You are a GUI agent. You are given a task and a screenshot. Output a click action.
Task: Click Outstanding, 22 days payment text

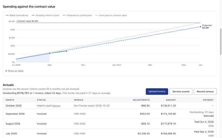point(202,112)
